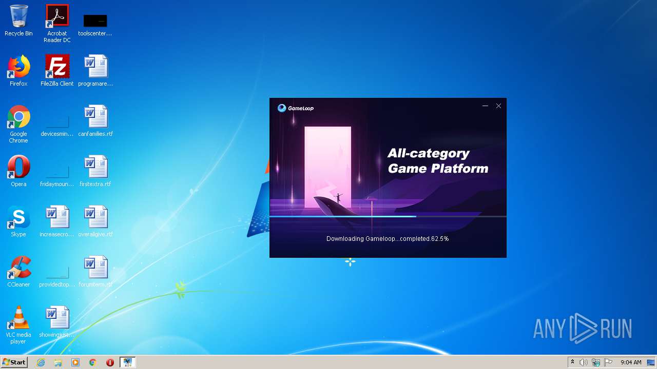Click All-category Game Platform headline
Viewport: 657px width, 369px height.
coord(438,161)
